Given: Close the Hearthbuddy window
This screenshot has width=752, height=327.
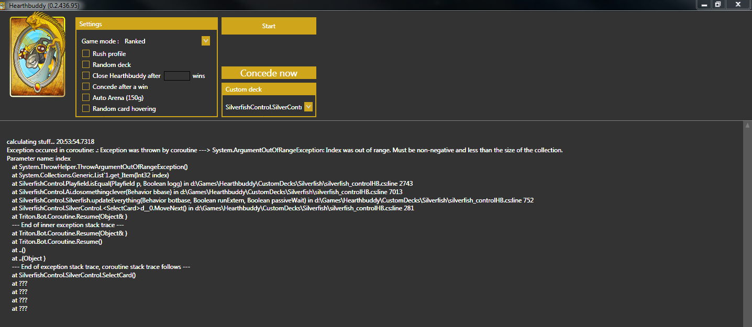Looking at the screenshot, I should click(x=738, y=4).
